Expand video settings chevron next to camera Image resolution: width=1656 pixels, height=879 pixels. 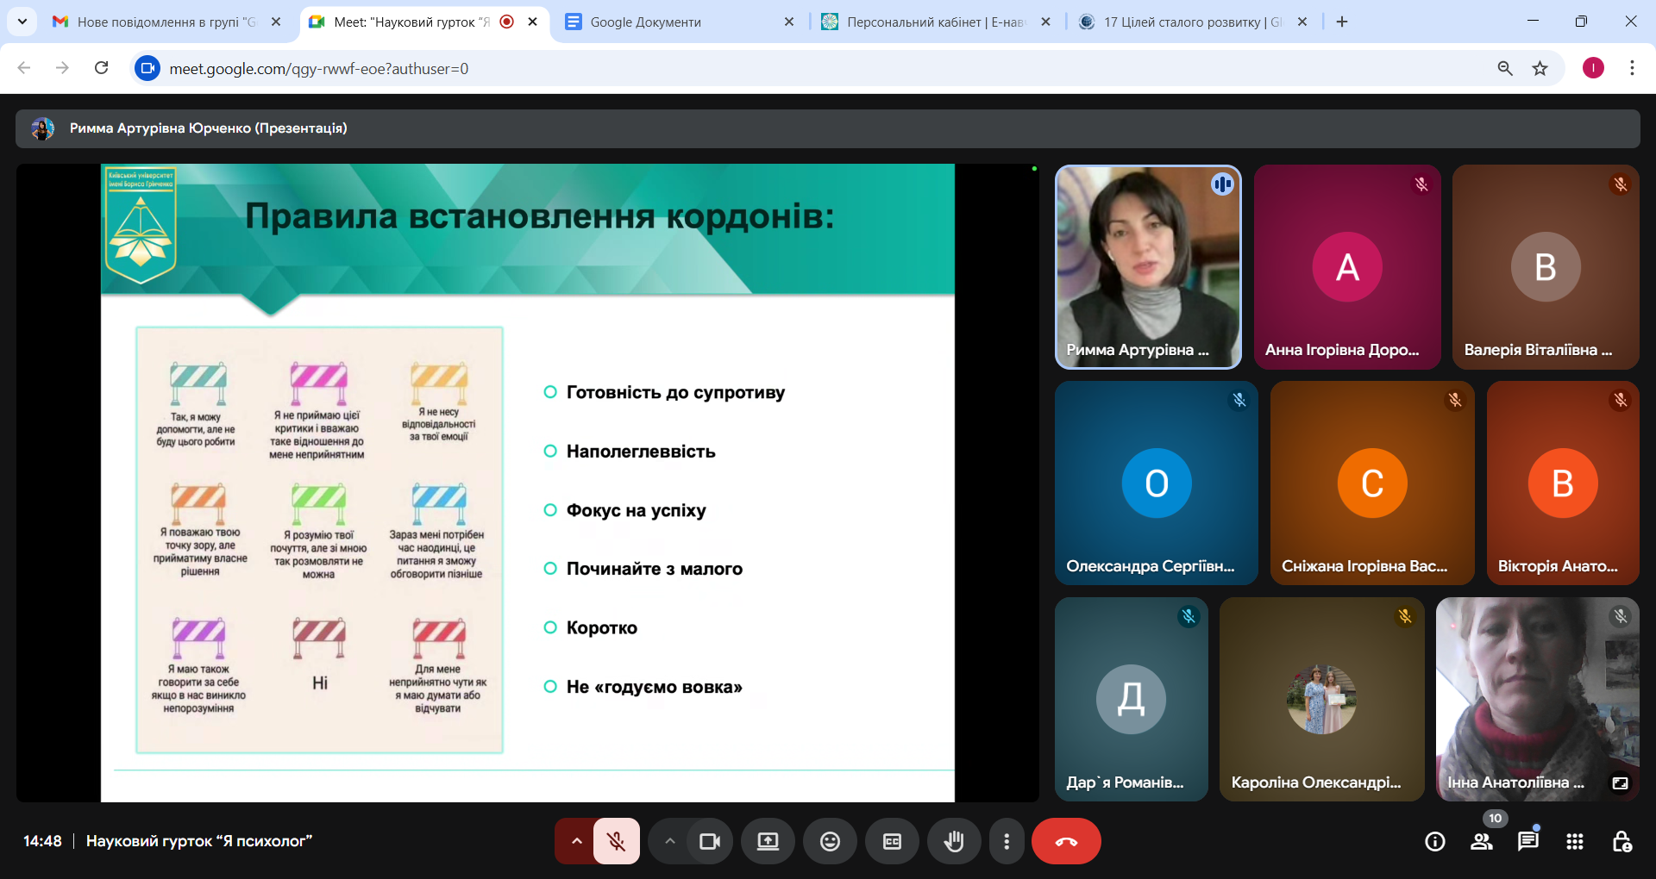coord(670,841)
